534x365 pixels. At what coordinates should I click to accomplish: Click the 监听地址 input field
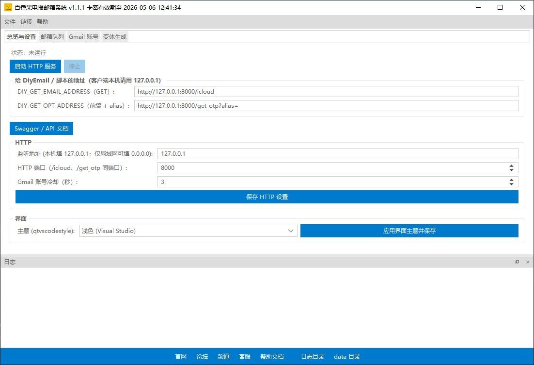click(x=338, y=154)
